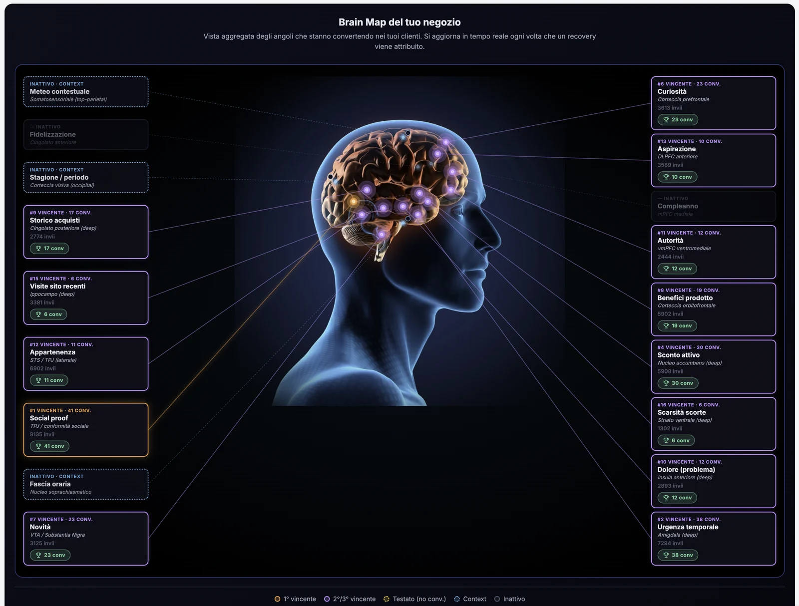
Task: Click the trophy icon in Aspirazione's 10 conv badge
Action: point(666,177)
